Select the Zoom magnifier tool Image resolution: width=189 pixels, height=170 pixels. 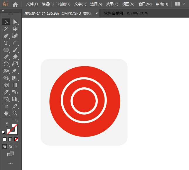[x=15, y=113]
